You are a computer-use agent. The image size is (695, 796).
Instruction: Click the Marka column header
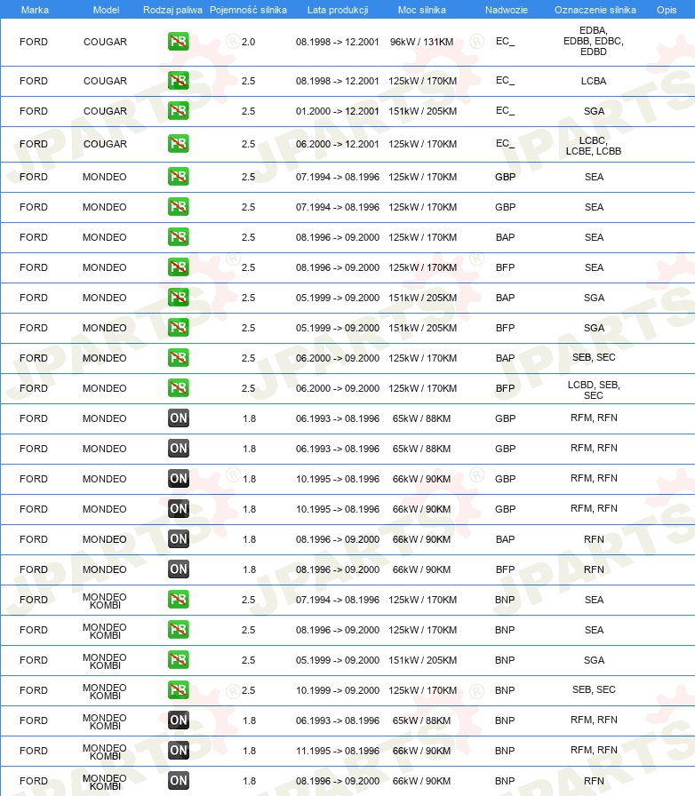coord(35,10)
